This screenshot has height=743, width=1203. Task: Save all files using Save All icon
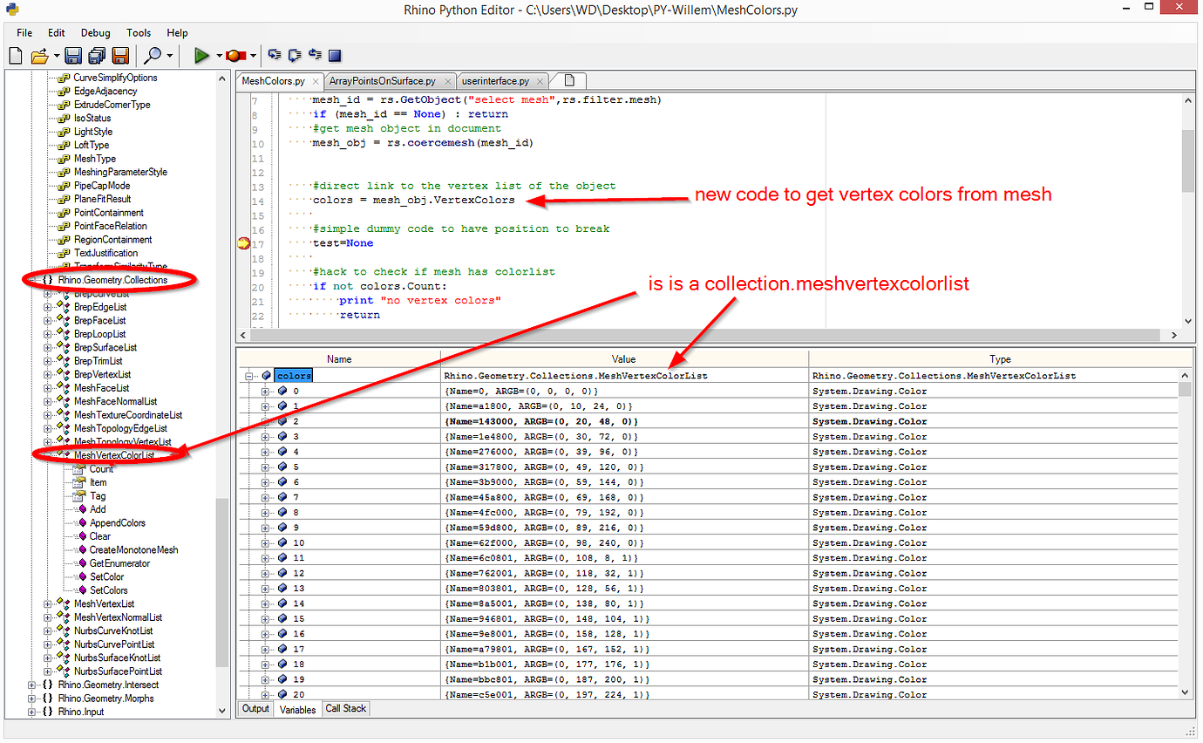(99, 54)
